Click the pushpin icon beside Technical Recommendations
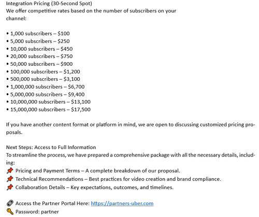Screen dimensions: 259x217 pos(10,179)
